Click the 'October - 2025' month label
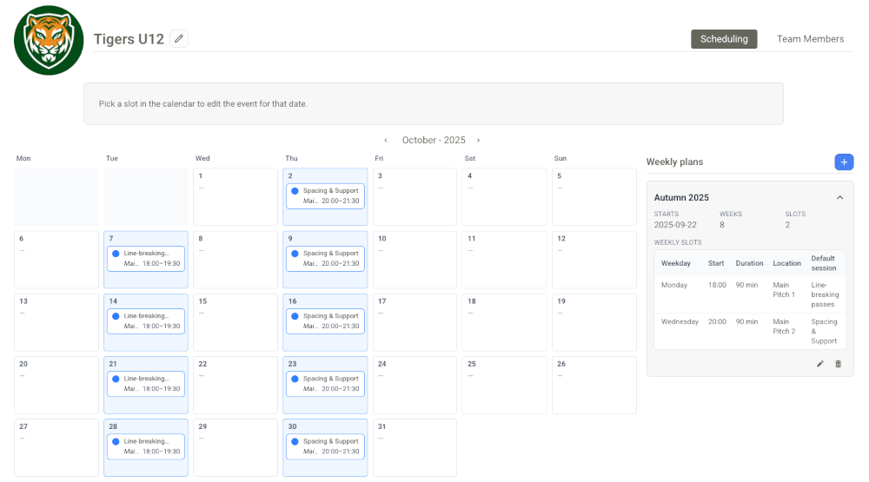This screenshot has width=869, height=482. pyautogui.click(x=434, y=140)
